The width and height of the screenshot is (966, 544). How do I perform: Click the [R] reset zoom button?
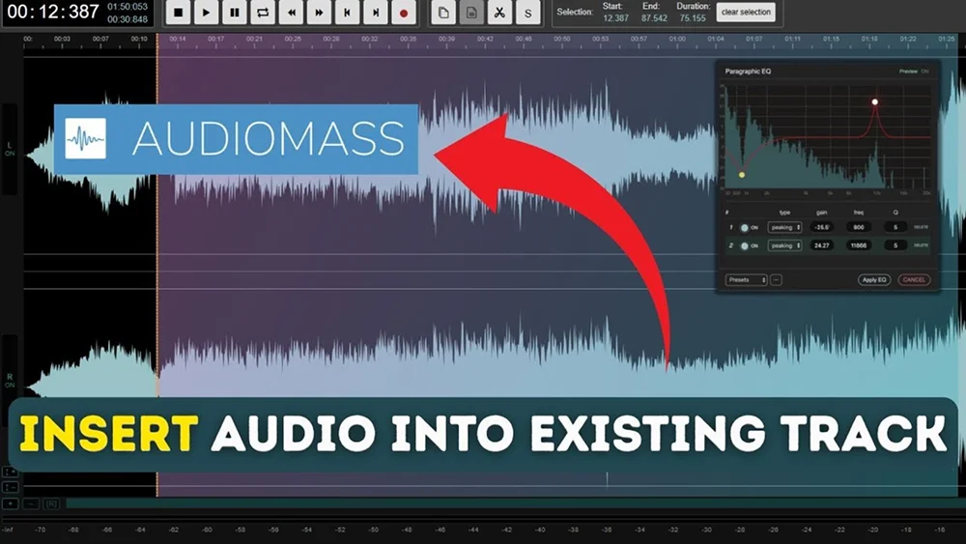[x=52, y=504]
